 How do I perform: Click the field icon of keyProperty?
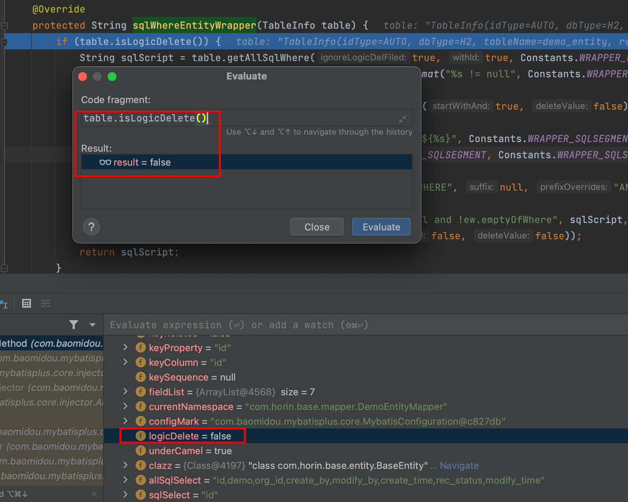[x=141, y=348]
